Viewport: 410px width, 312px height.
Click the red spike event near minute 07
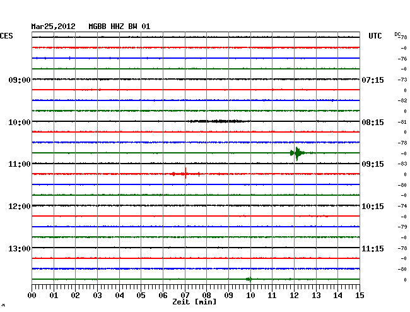point(185,174)
